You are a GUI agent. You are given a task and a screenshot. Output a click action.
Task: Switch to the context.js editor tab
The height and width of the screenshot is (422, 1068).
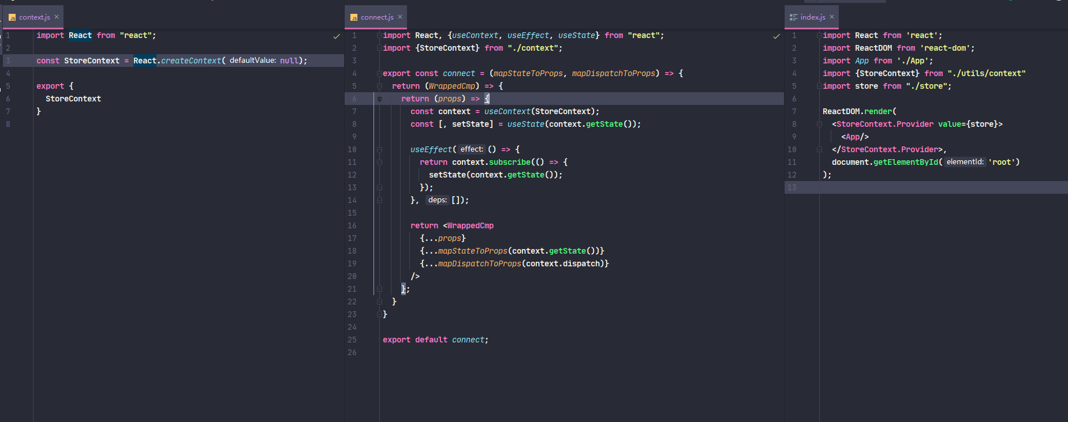34,17
